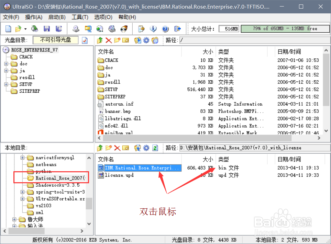This screenshot has width=331, height=244.
Task: Expand the 鲁大师 tree node
Action: click(14, 220)
